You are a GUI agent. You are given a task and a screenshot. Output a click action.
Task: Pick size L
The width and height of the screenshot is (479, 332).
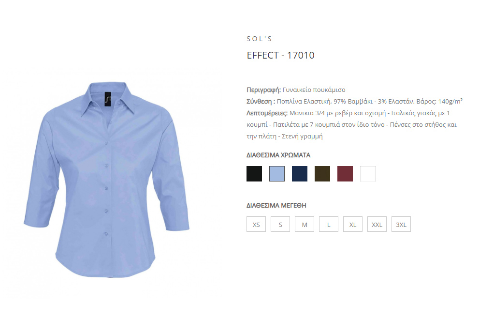pyautogui.click(x=328, y=224)
